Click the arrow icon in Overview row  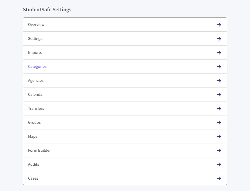(219, 24)
